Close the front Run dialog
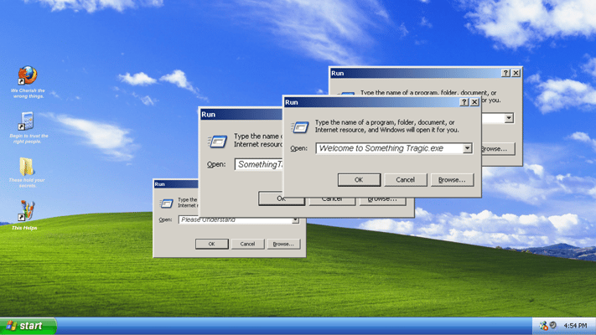 474,102
